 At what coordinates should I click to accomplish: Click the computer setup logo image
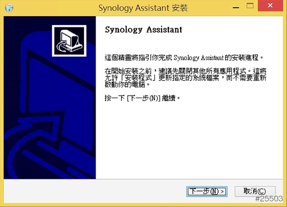[69, 41]
